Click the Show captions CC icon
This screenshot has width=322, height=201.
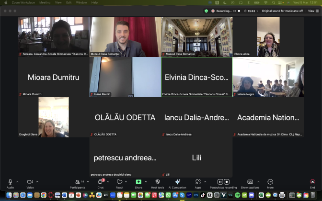coord(250,182)
